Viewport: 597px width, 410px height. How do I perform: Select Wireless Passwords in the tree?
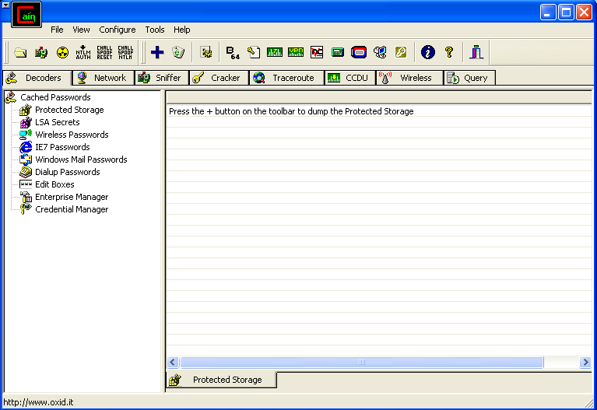72,135
